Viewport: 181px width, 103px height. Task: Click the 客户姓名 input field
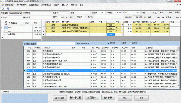15,17
